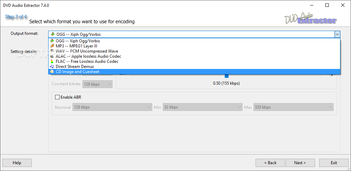Click the CD Image and Cuesheet disc icon
This screenshot has width=351, height=171.
pos(52,72)
